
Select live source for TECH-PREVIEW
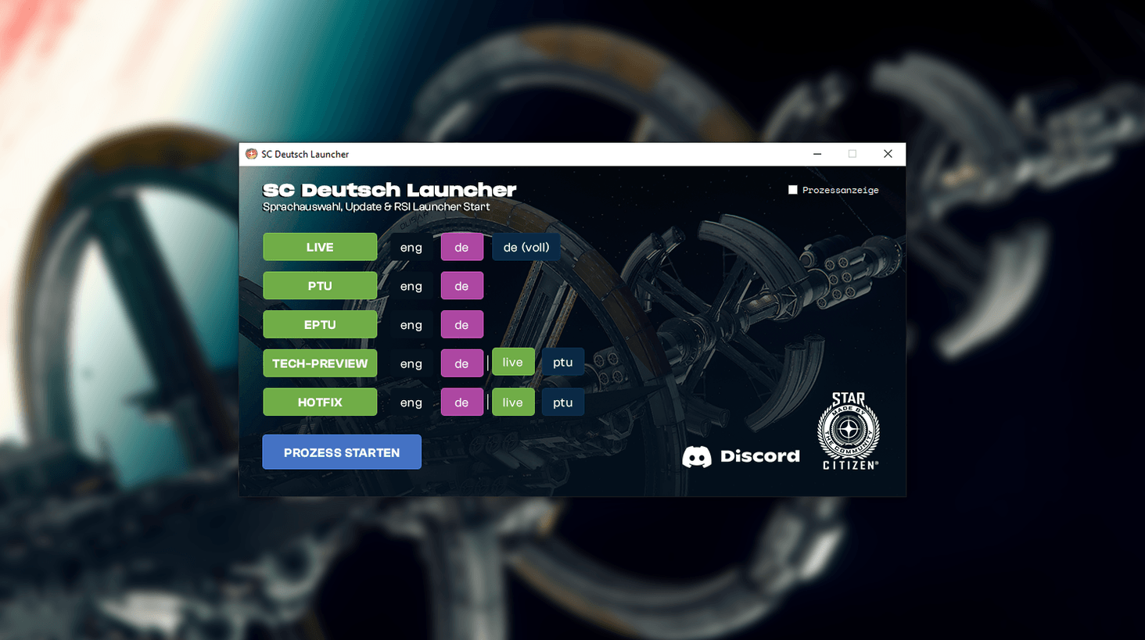pos(512,363)
